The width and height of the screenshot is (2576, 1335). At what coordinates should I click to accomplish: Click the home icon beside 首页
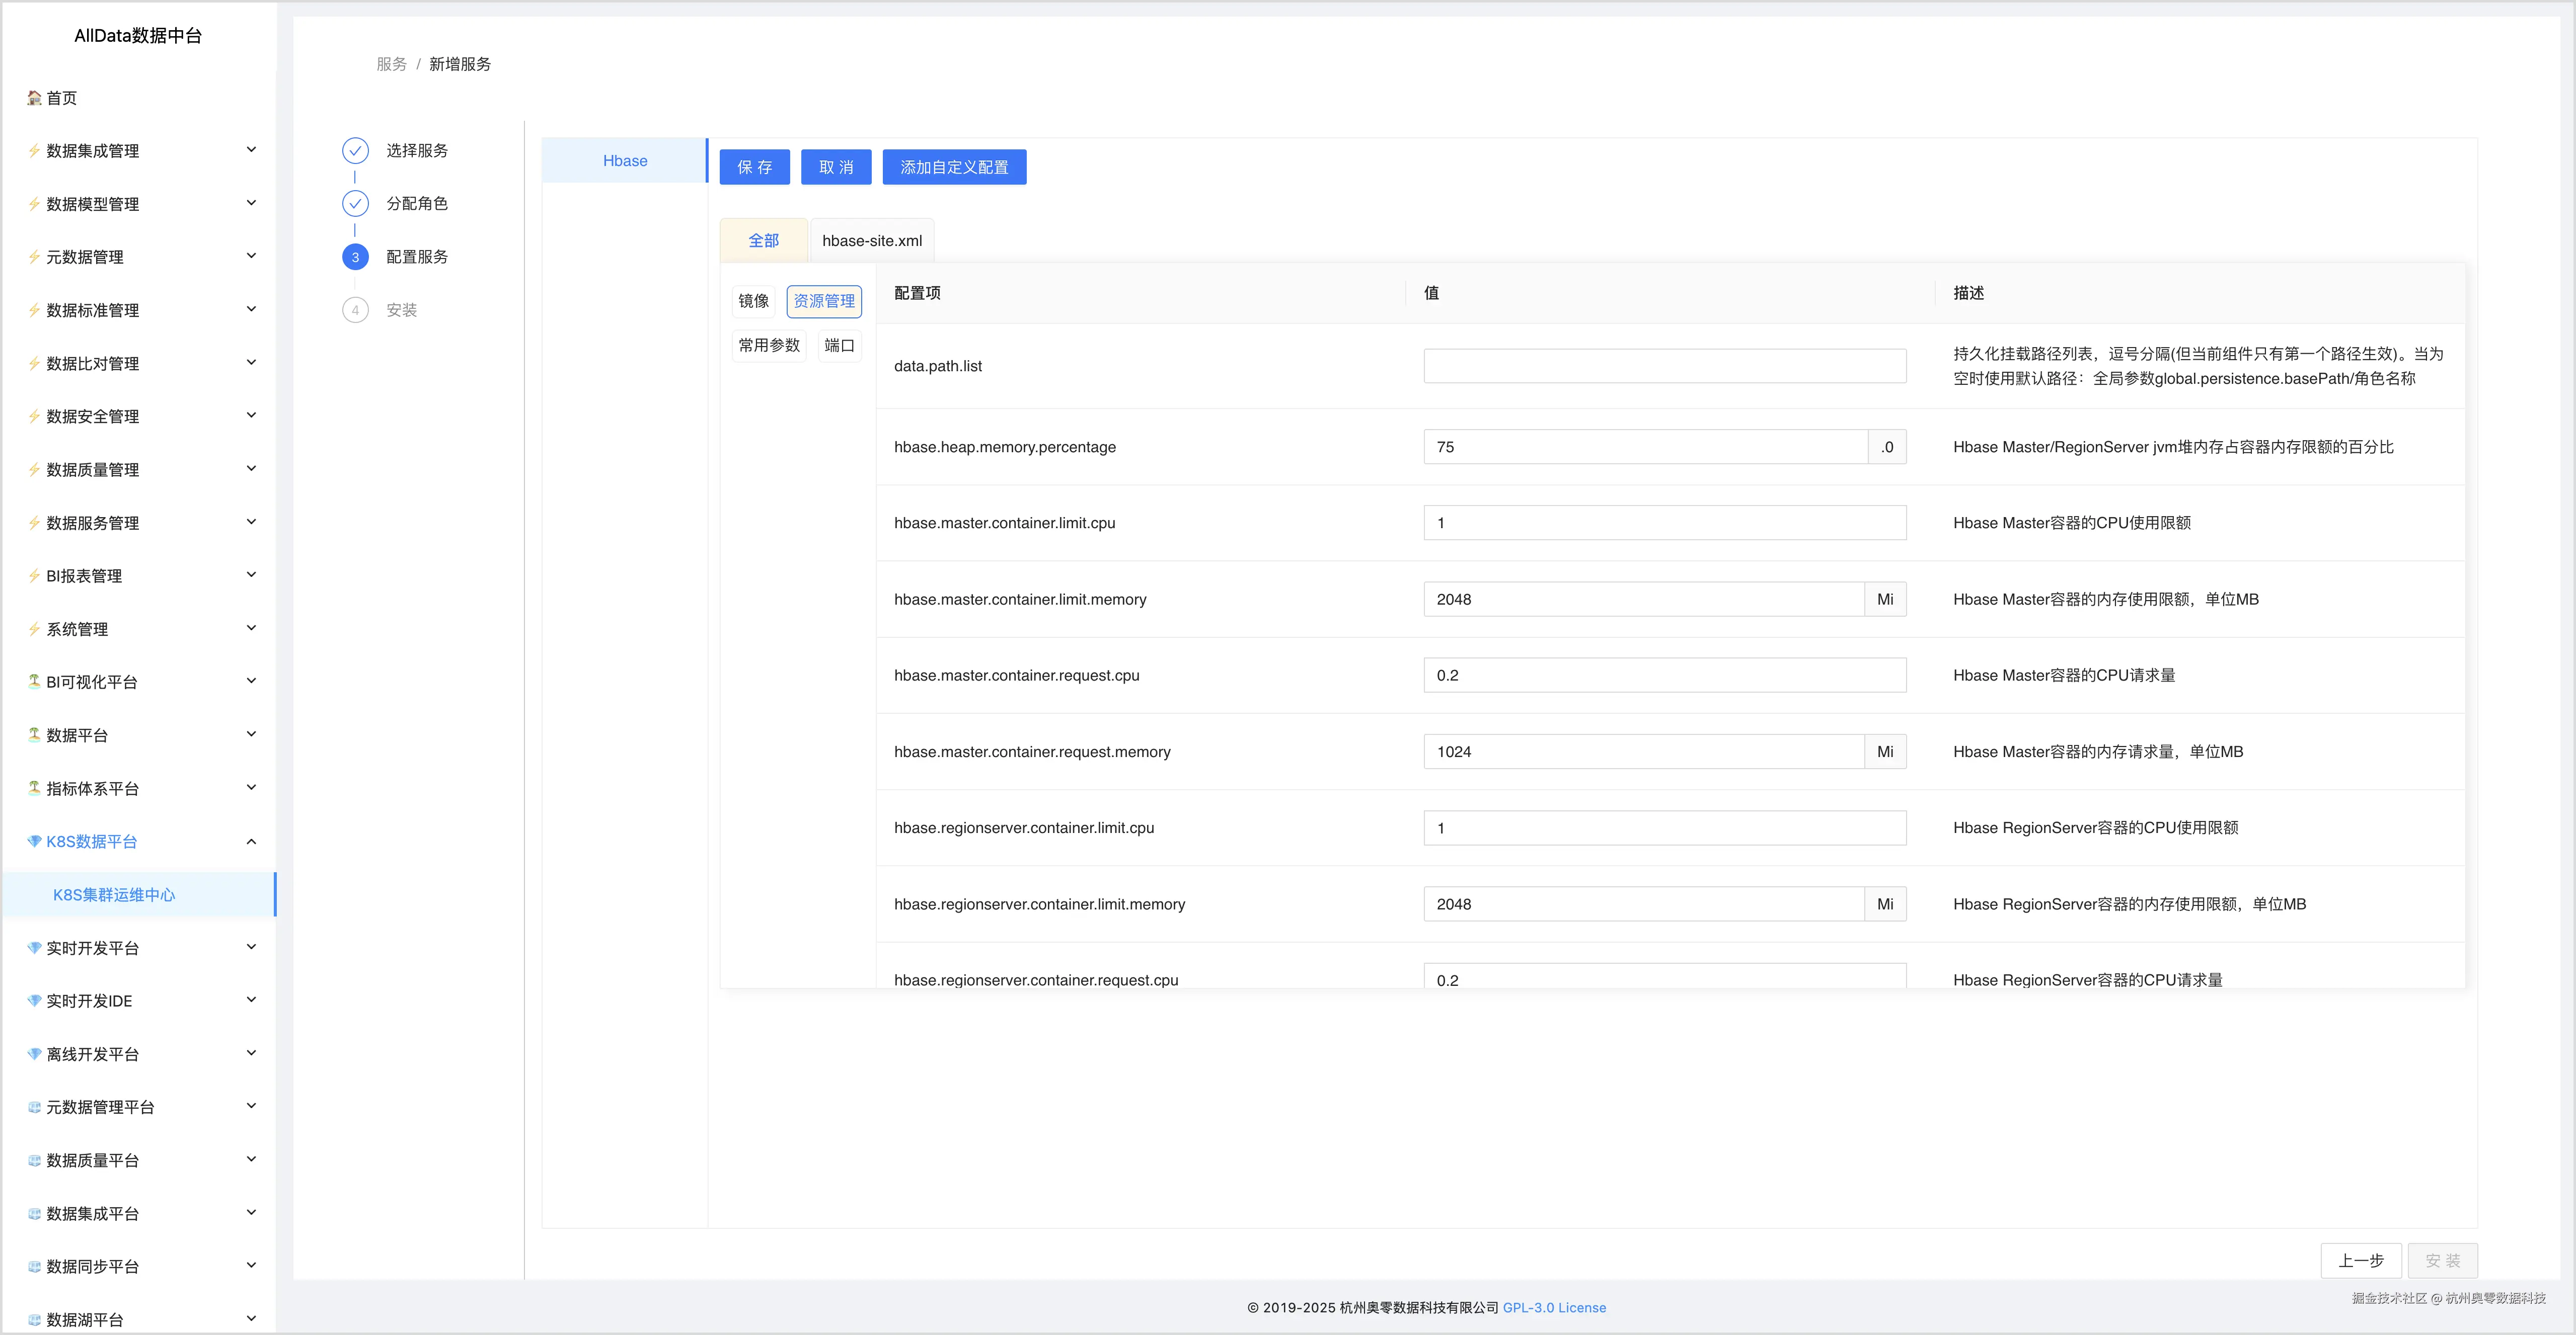coord(34,98)
